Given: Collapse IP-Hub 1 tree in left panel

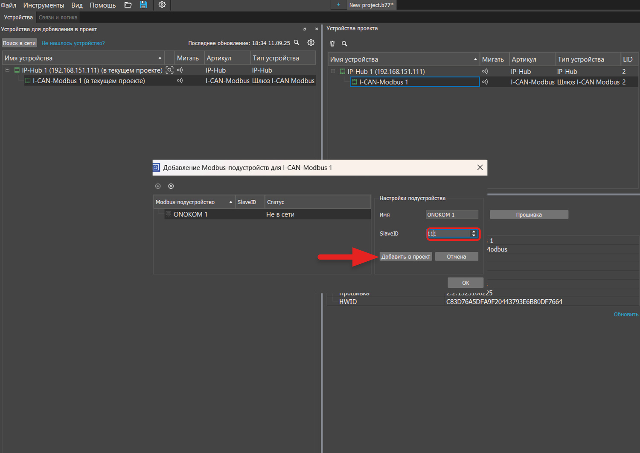Looking at the screenshot, I should [x=7, y=70].
